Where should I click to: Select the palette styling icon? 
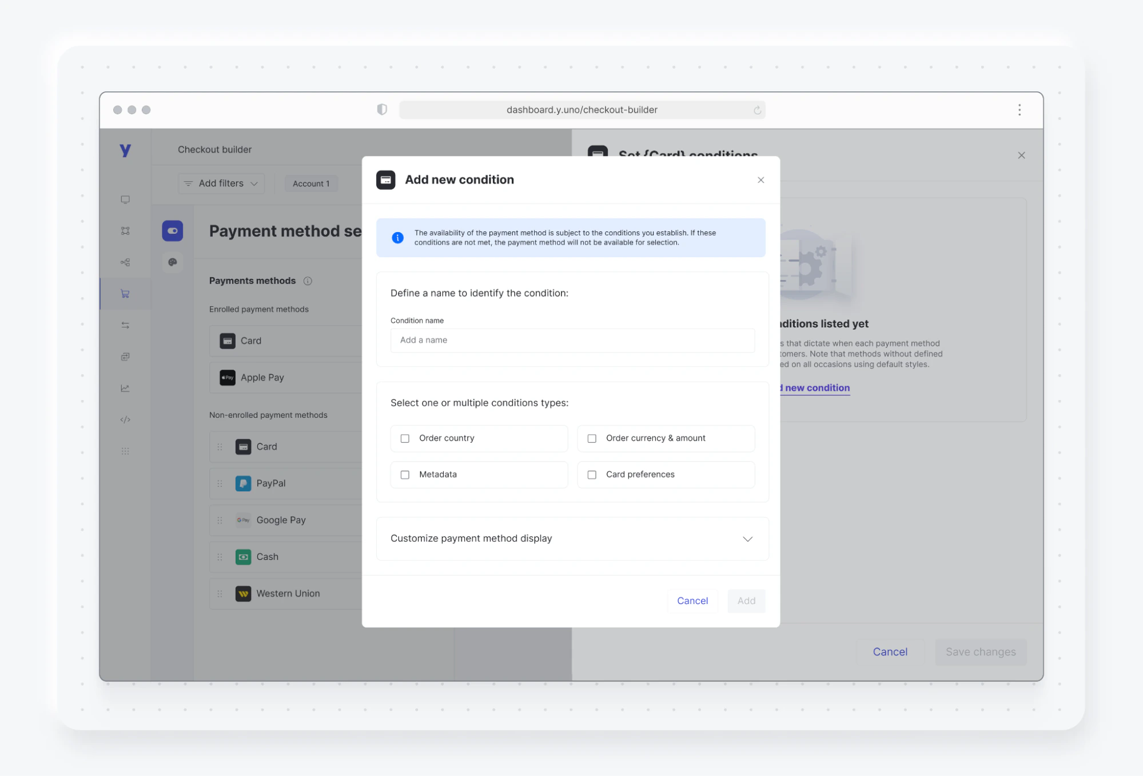pos(172,262)
